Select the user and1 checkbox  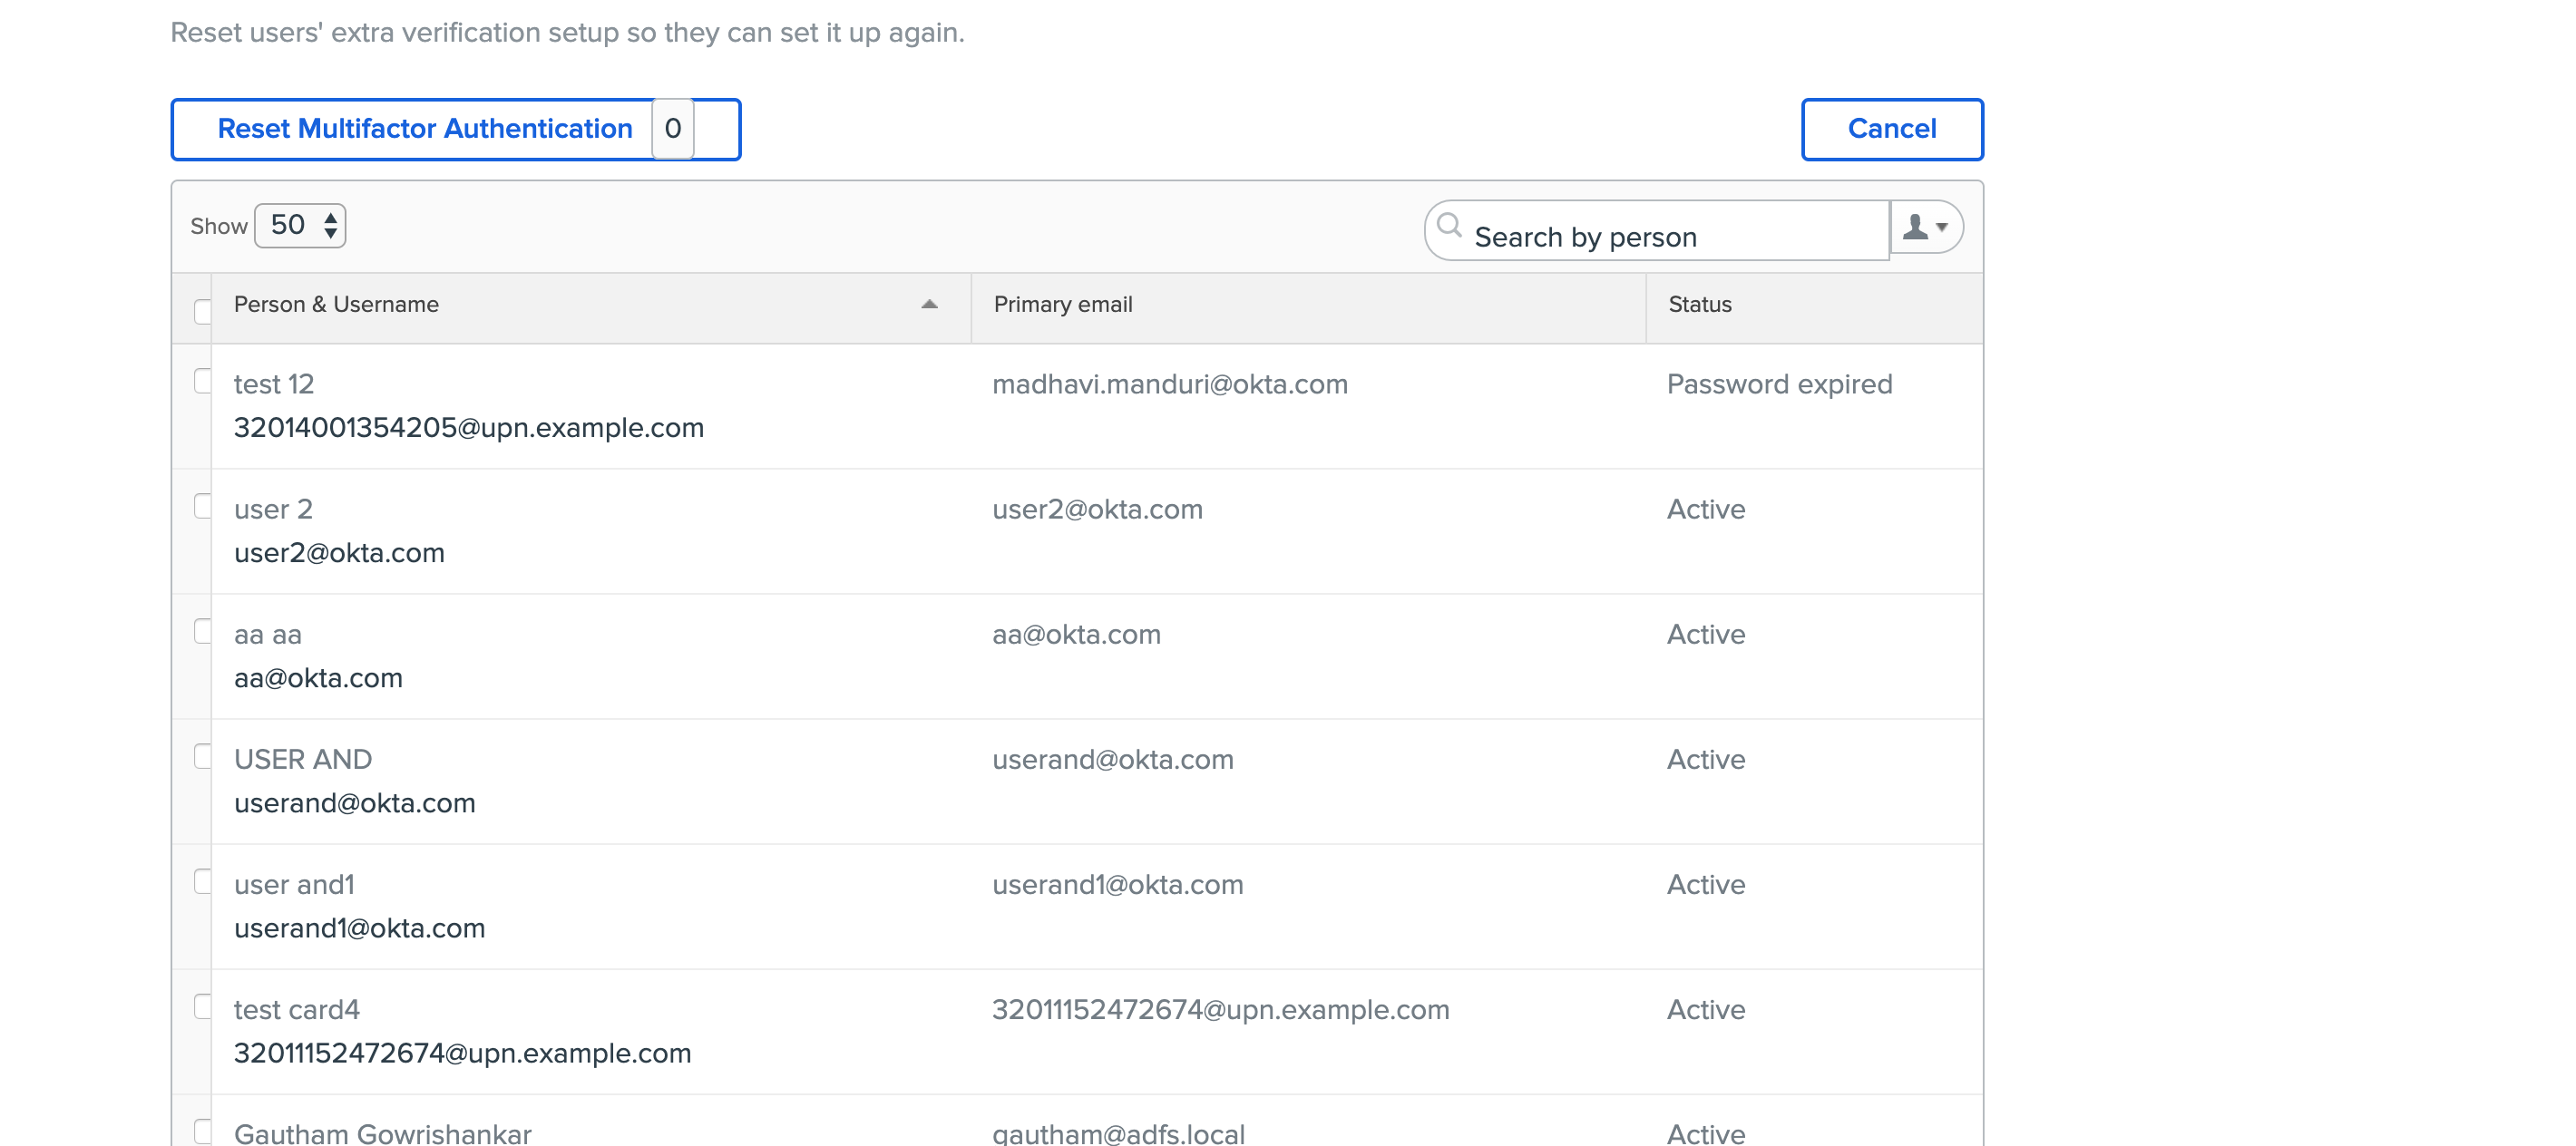(203, 880)
